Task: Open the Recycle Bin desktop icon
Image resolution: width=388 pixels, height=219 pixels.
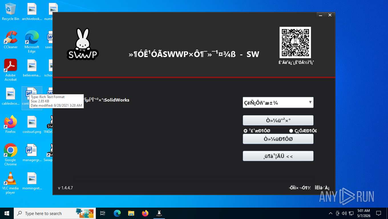Action: pyautogui.click(x=11, y=12)
